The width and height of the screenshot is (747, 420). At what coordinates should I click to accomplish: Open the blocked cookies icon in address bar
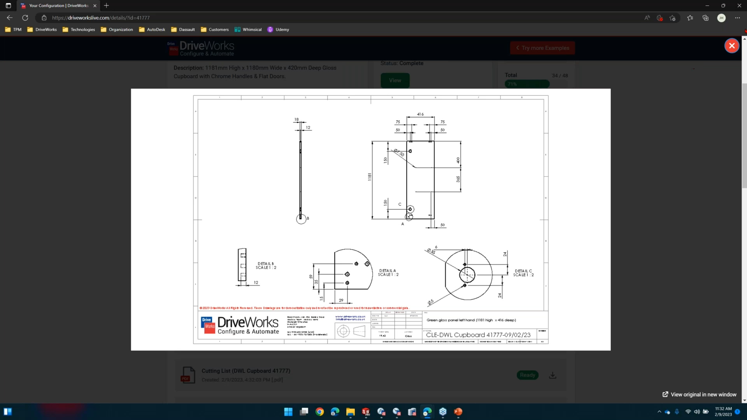[x=659, y=17]
